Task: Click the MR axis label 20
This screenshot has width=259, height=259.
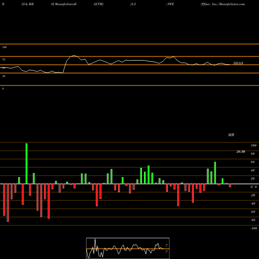Action: 253,179
